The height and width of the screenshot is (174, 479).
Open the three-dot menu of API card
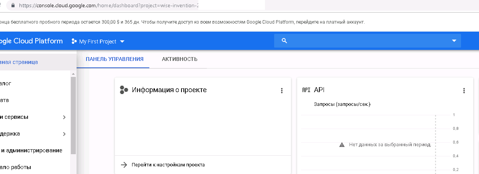coord(464,90)
